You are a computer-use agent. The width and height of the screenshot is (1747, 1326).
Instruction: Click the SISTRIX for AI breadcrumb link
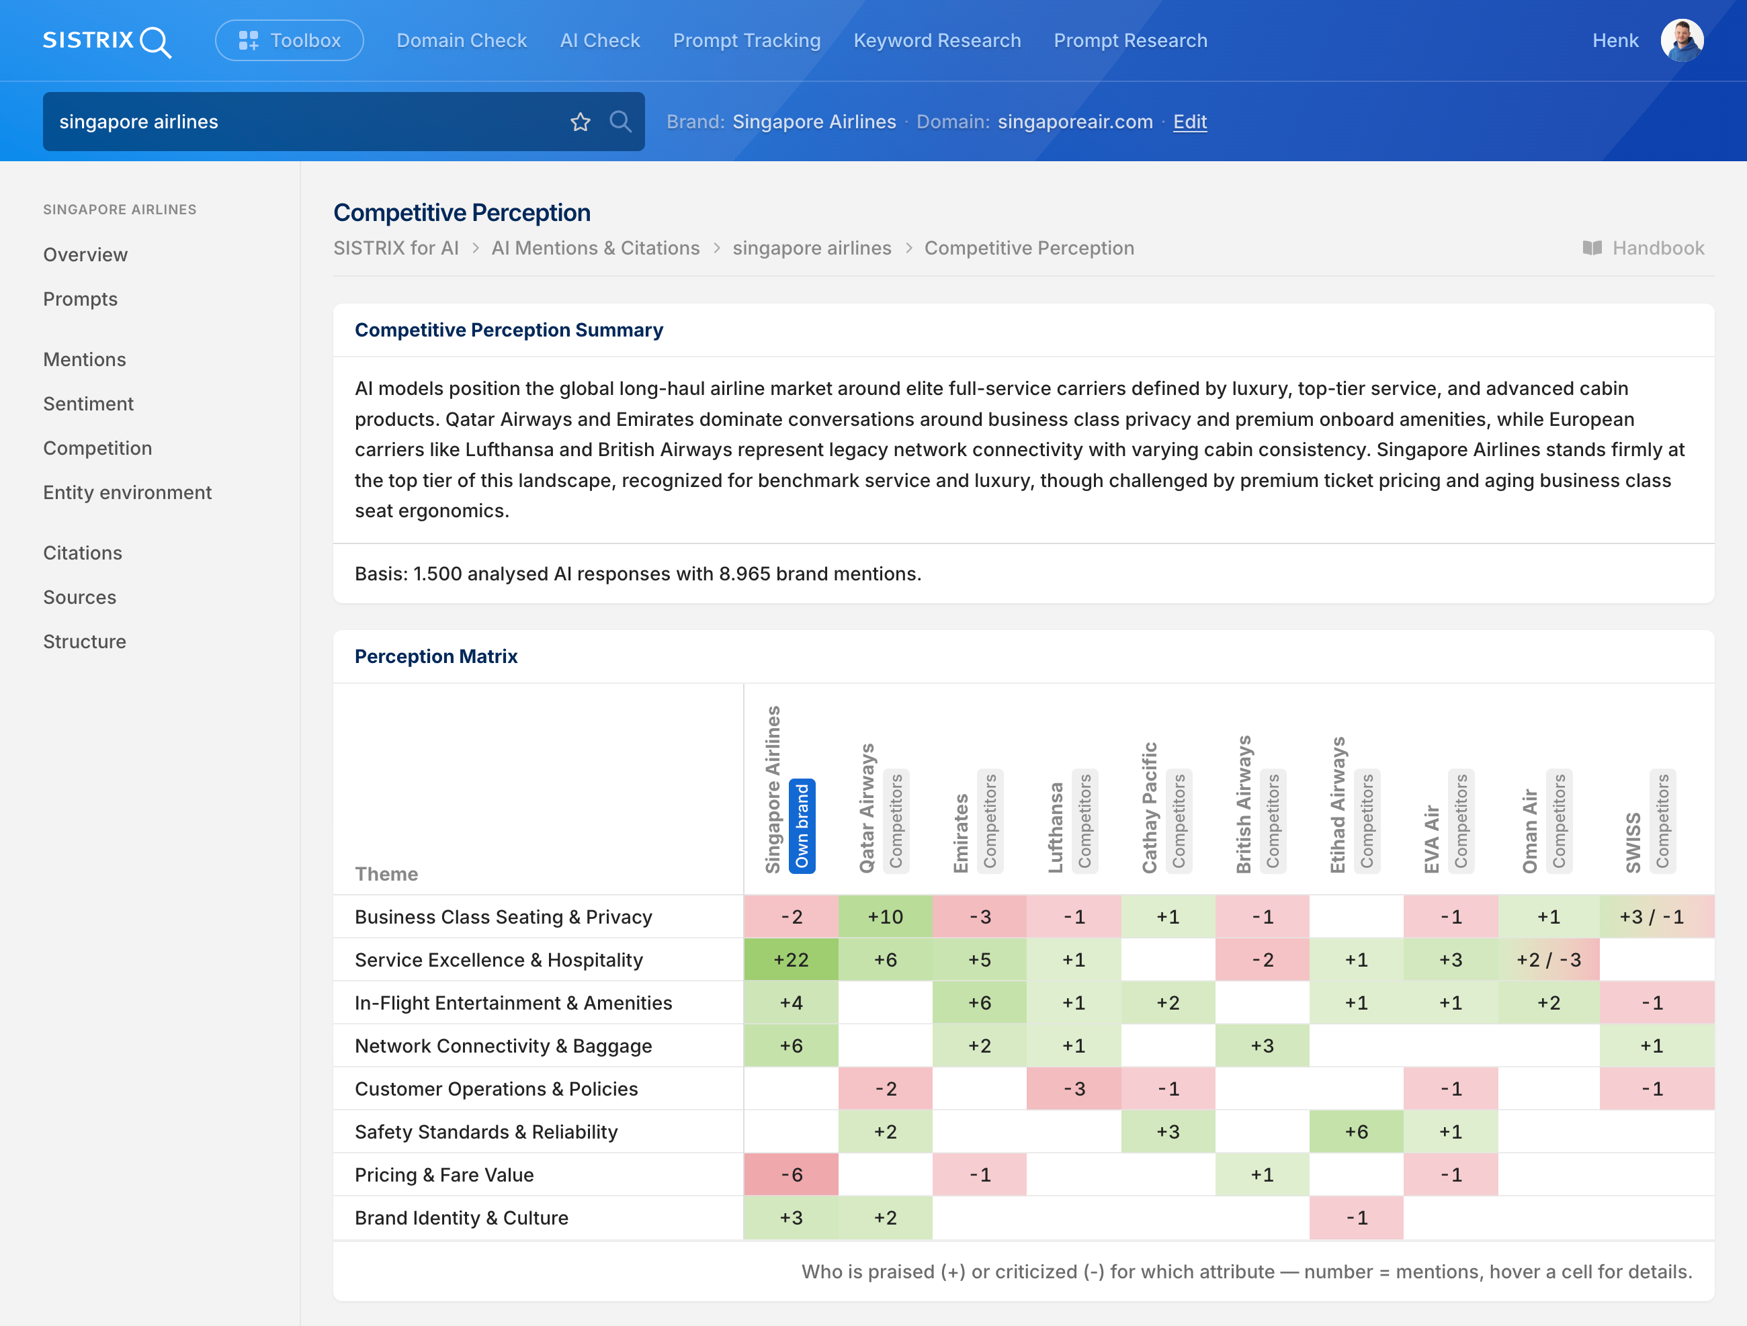(x=396, y=248)
